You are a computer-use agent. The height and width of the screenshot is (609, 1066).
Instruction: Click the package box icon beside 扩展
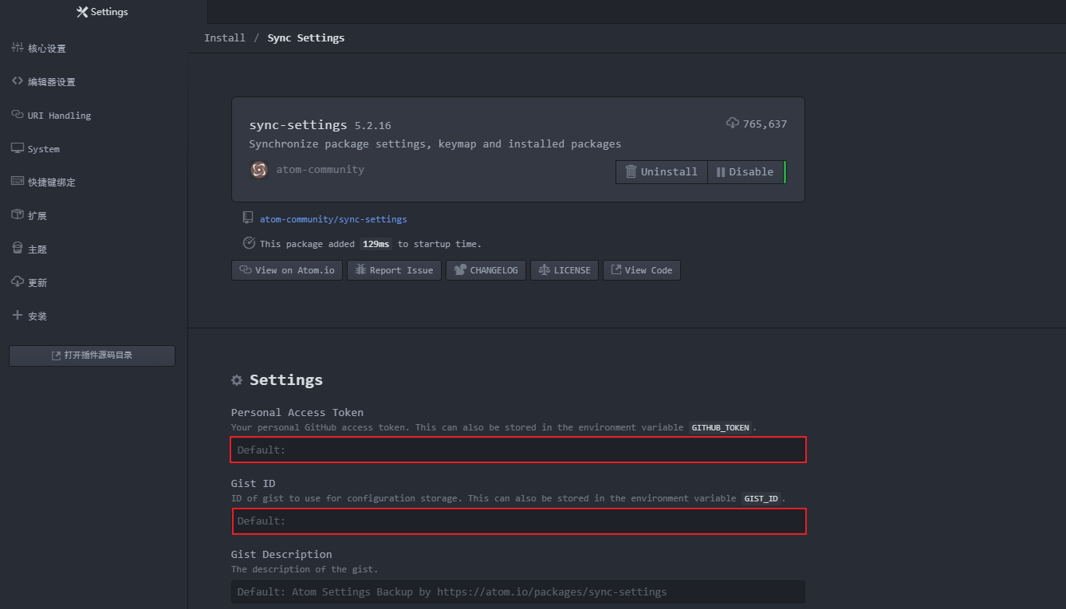pyautogui.click(x=18, y=215)
